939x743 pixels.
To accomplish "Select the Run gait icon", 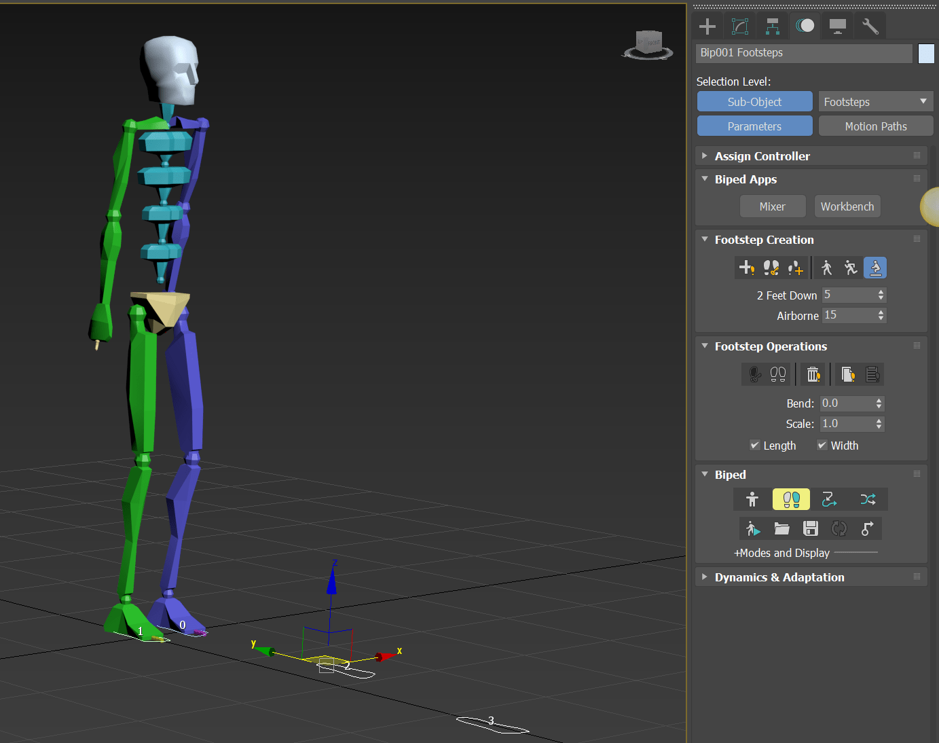I will (851, 268).
